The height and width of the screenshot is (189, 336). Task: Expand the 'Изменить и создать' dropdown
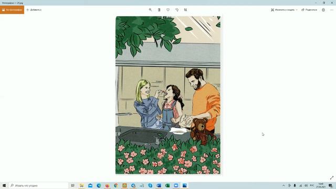click(x=284, y=10)
